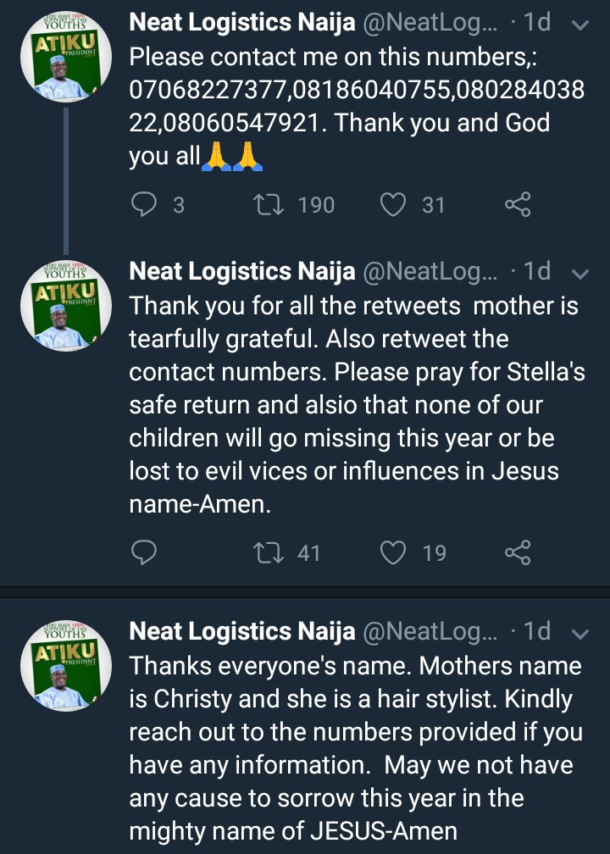Share the contact numbers tweet
This screenshot has height=854, width=610.
pyautogui.click(x=517, y=204)
